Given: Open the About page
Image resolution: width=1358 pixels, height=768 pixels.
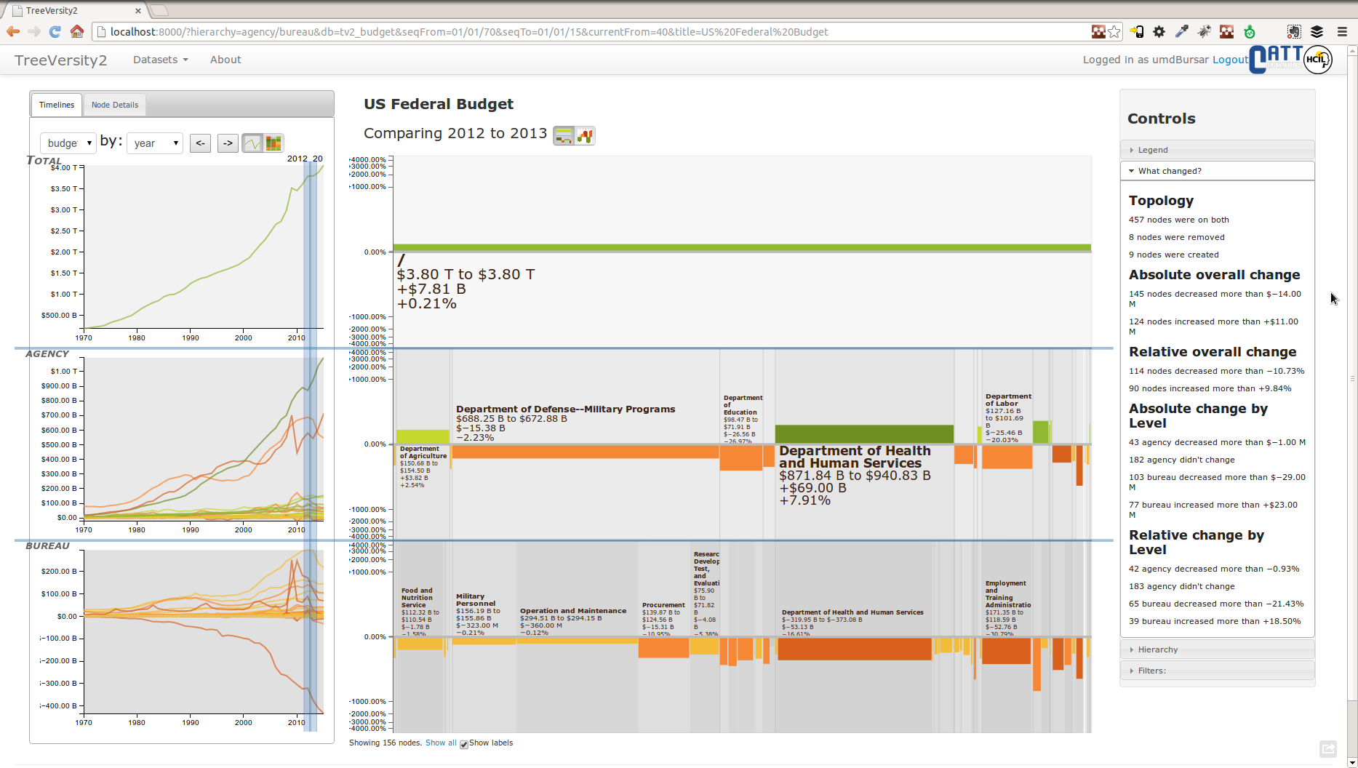Looking at the screenshot, I should pos(225,60).
